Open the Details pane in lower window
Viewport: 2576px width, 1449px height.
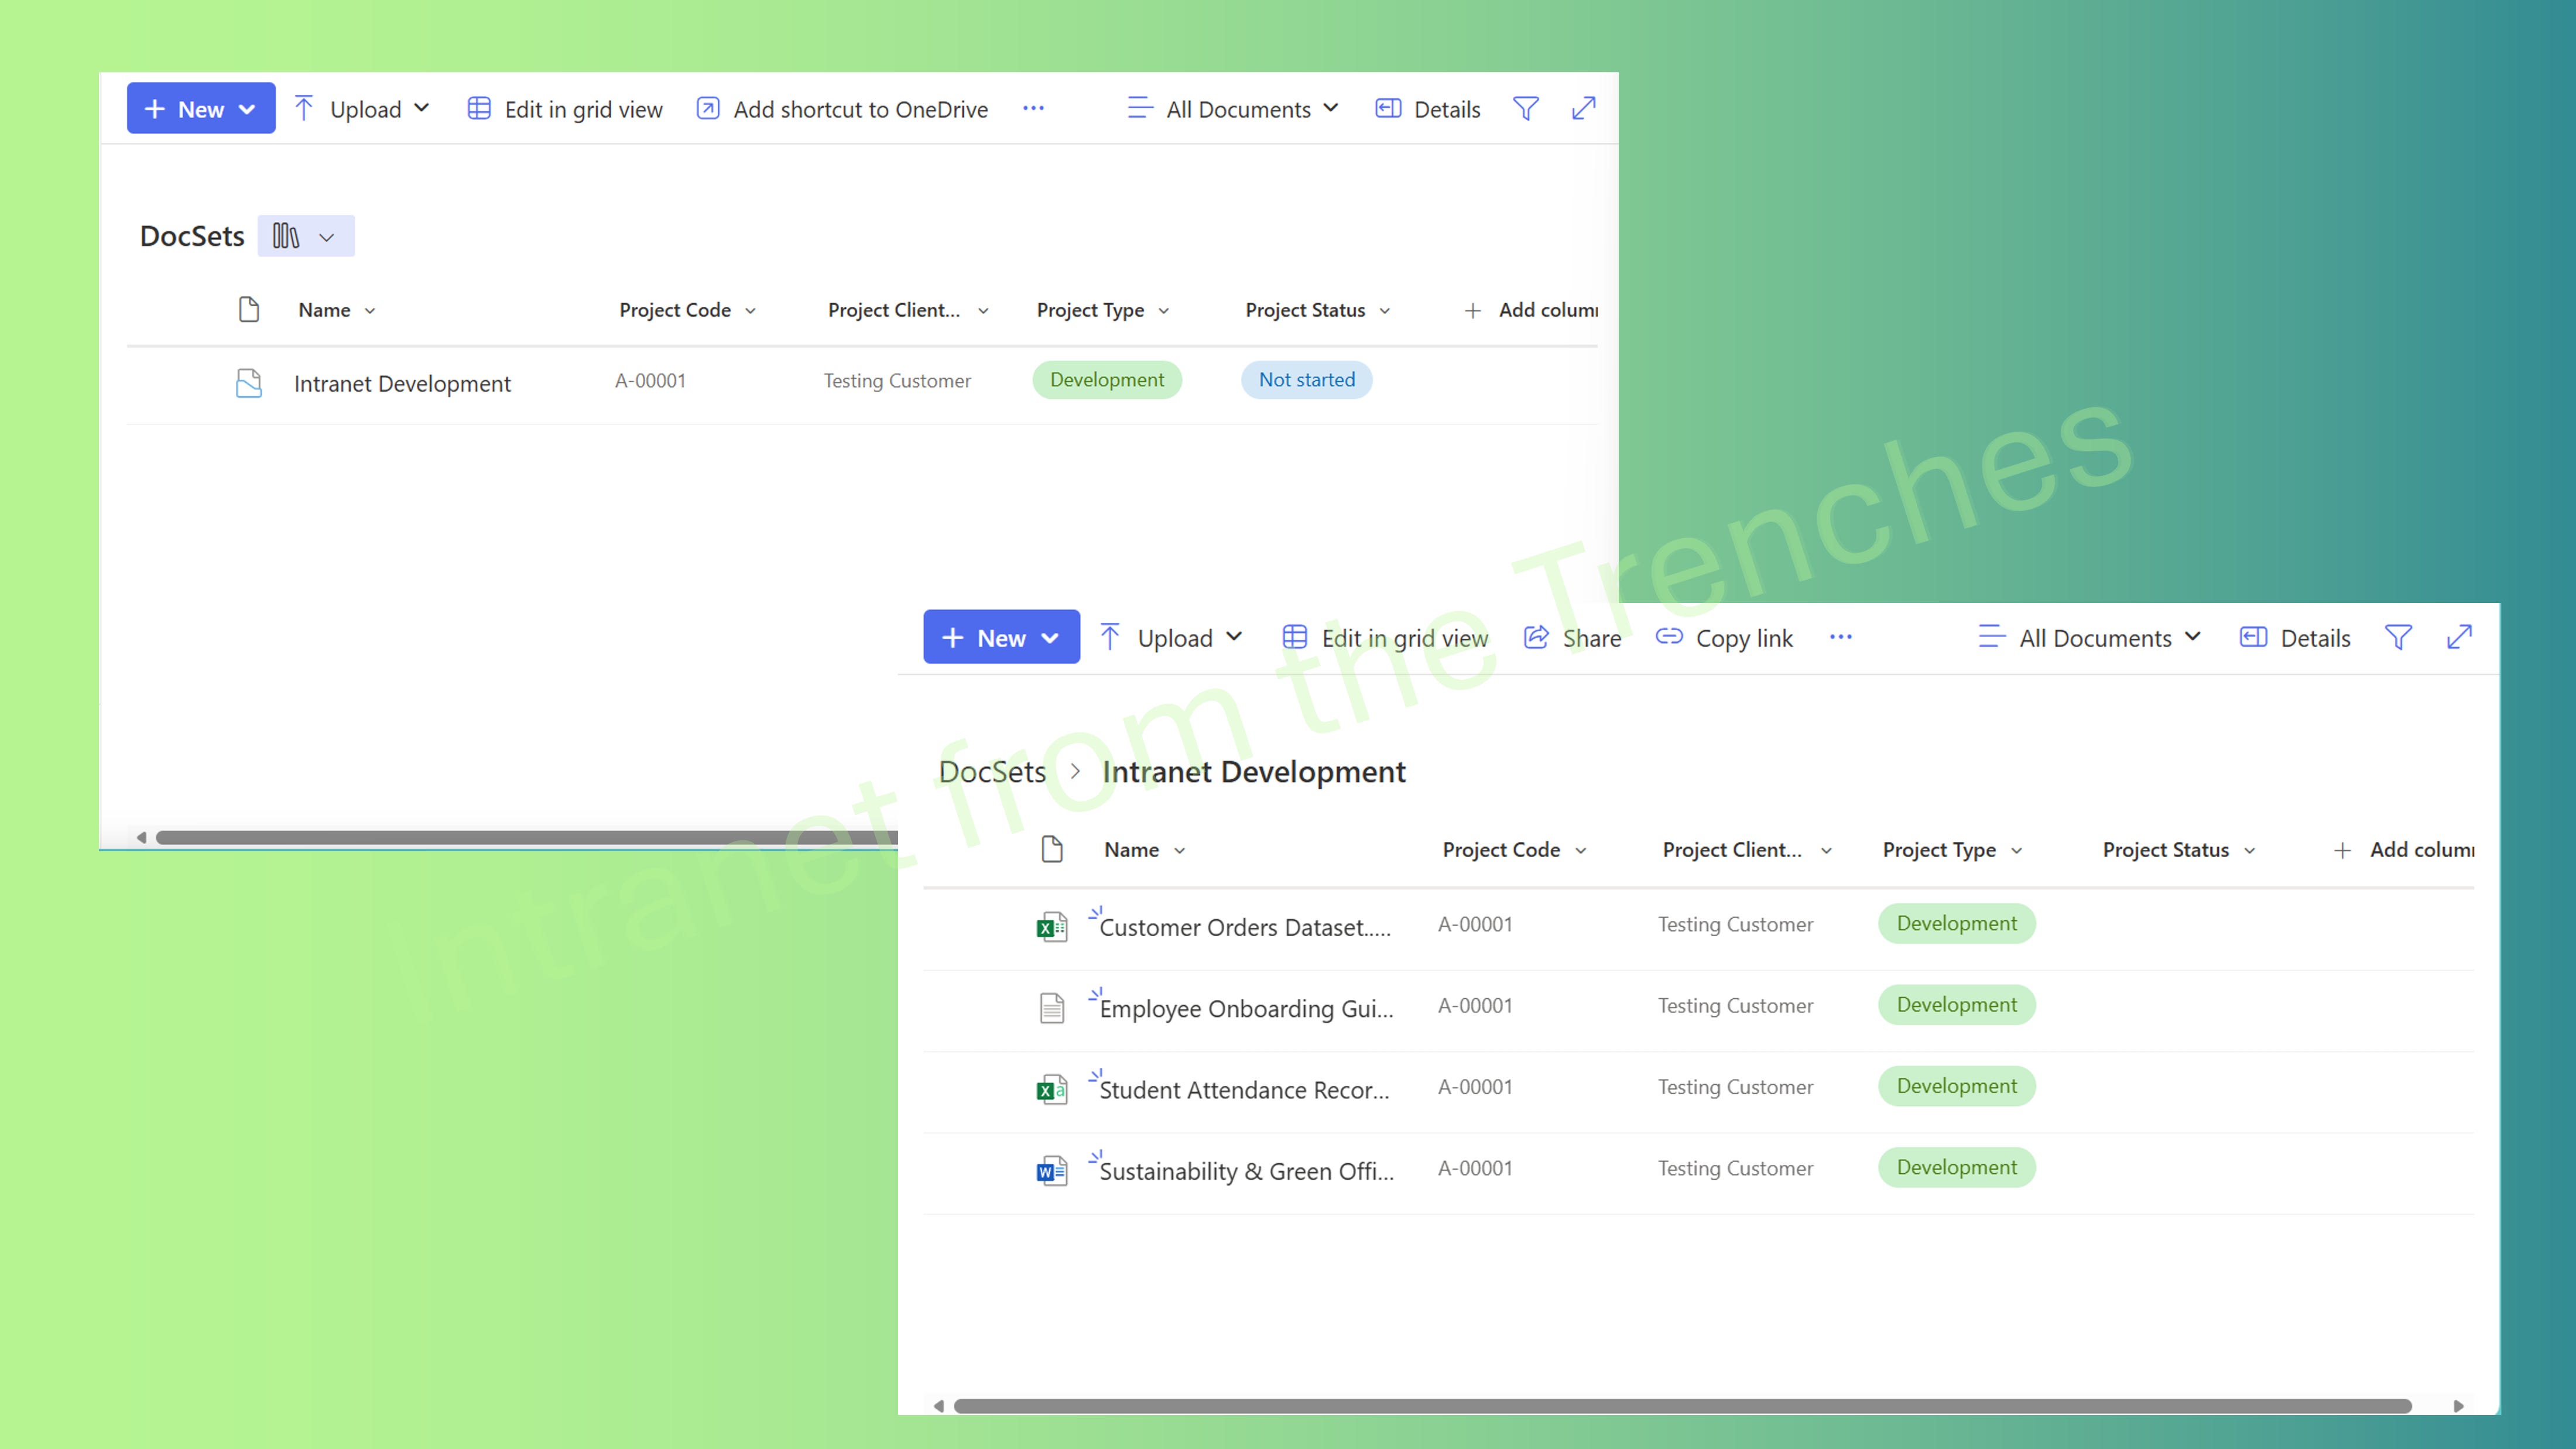2295,638
